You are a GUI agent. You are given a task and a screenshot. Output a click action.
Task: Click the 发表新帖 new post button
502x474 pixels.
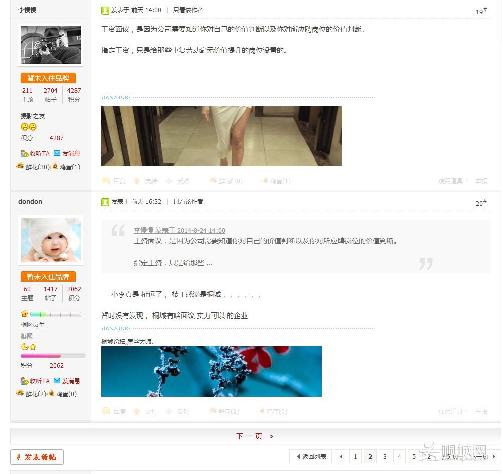[x=37, y=457]
